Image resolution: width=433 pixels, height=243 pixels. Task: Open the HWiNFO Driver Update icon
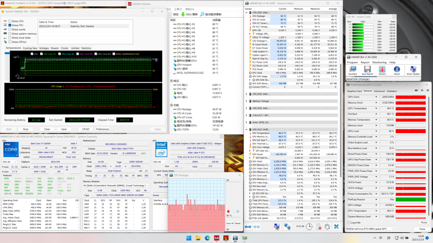coord(413,70)
